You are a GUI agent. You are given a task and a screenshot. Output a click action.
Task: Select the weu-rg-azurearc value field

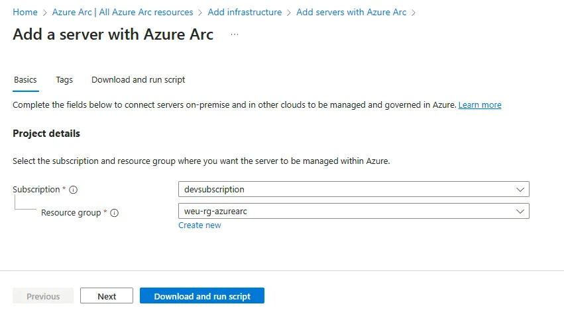pyautogui.click(x=354, y=212)
